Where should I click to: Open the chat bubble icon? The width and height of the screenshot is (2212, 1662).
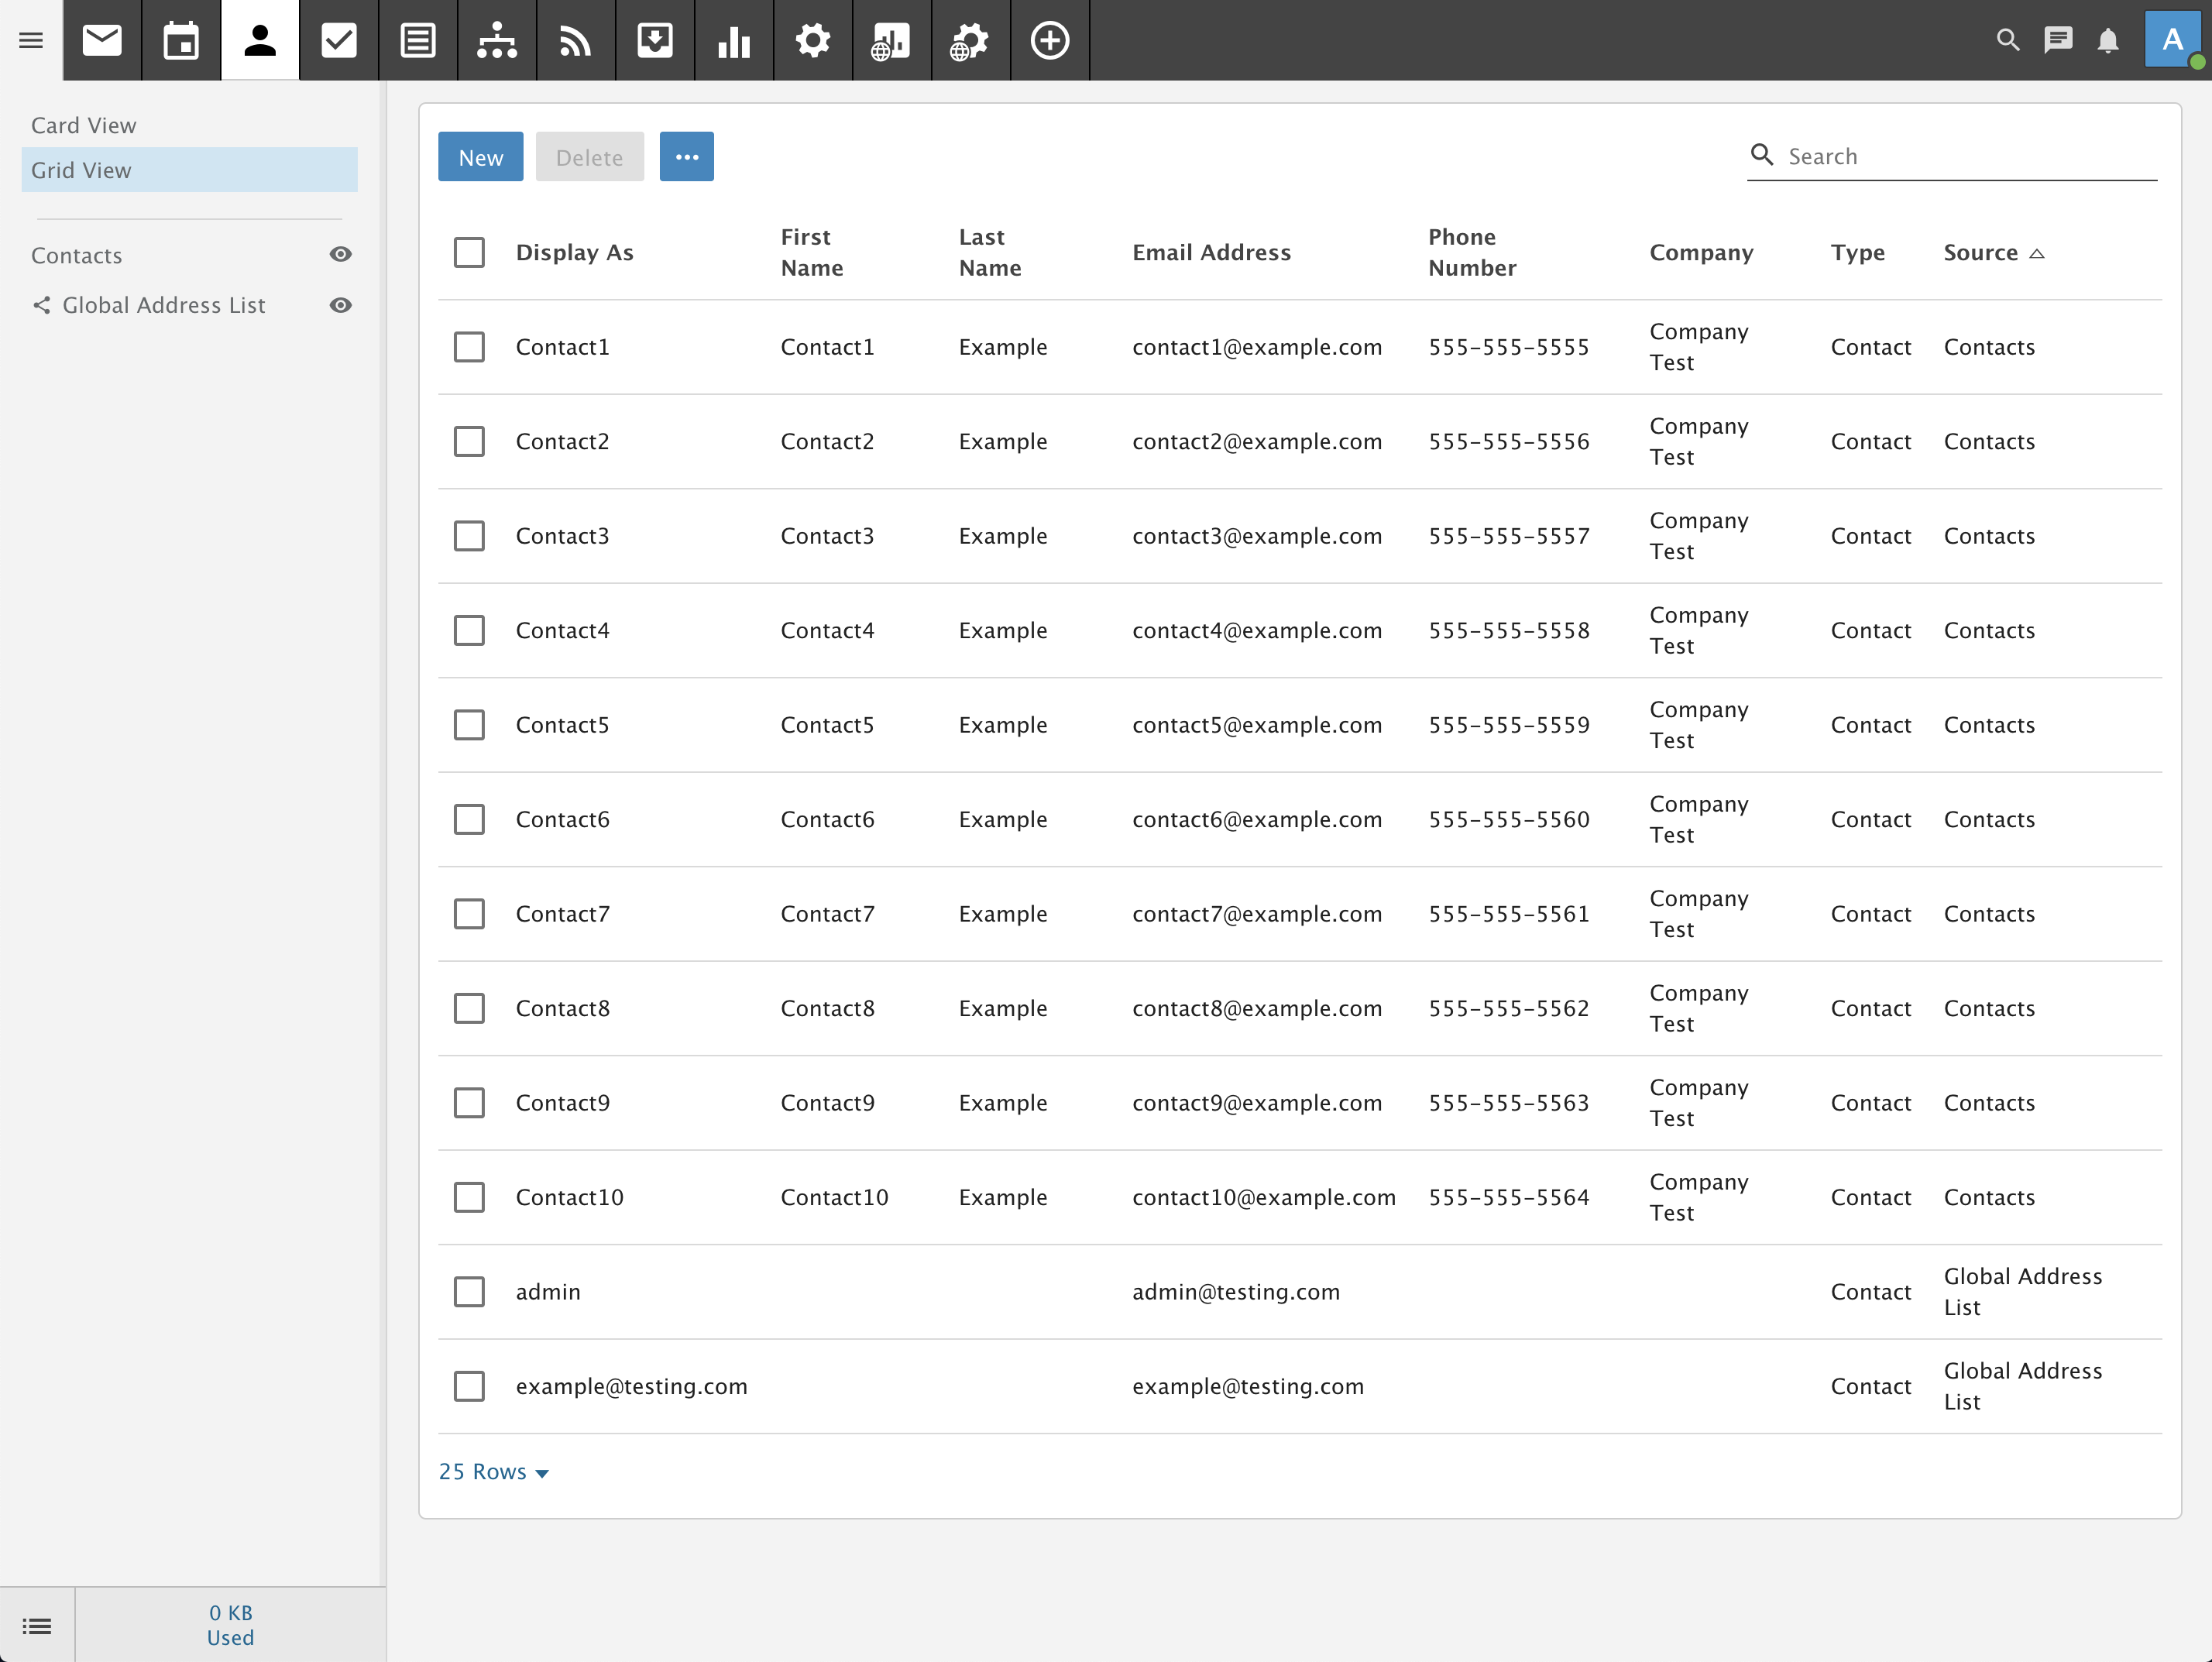[2058, 40]
